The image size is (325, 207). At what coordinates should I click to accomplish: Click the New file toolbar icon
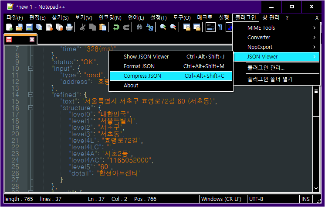[x=9, y=27]
